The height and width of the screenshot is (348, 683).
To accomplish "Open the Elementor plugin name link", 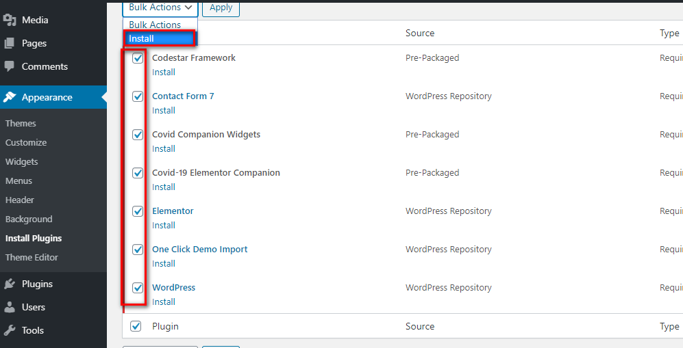I will coord(173,211).
